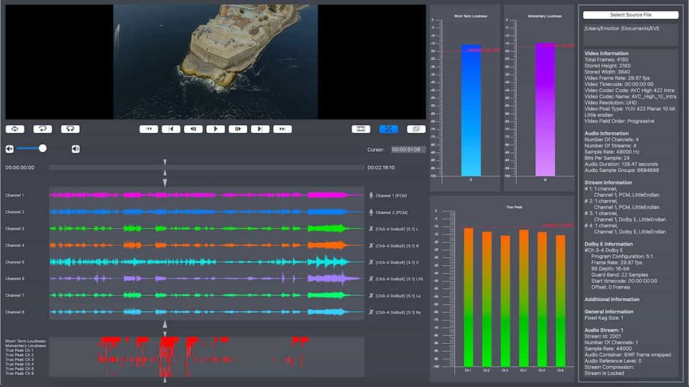Click the Cursor timecode field

[x=406, y=149]
